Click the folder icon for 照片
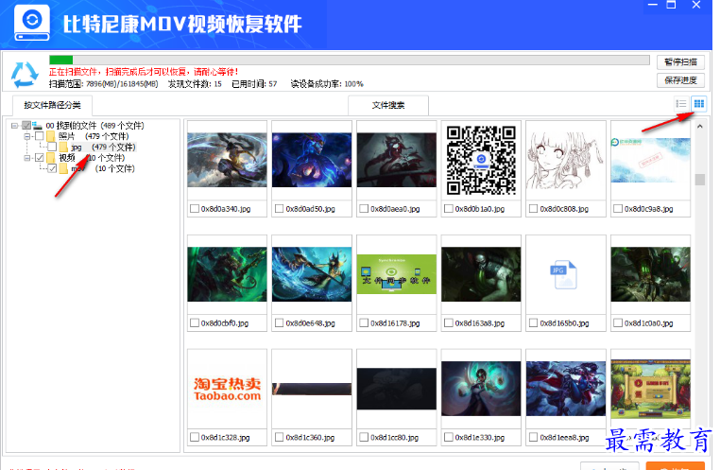This screenshot has height=470, width=720. 50,136
